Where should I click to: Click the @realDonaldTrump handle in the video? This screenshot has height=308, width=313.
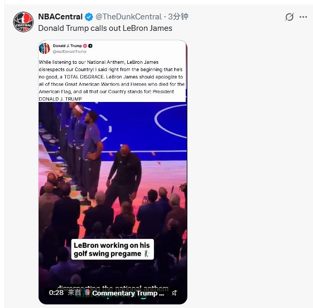69,52
